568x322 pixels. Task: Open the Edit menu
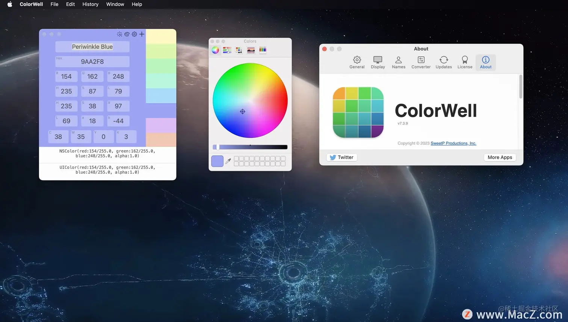tap(70, 4)
